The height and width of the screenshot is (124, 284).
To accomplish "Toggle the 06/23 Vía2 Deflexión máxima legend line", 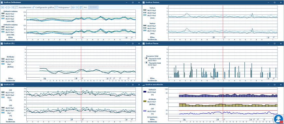I will (3, 13).
